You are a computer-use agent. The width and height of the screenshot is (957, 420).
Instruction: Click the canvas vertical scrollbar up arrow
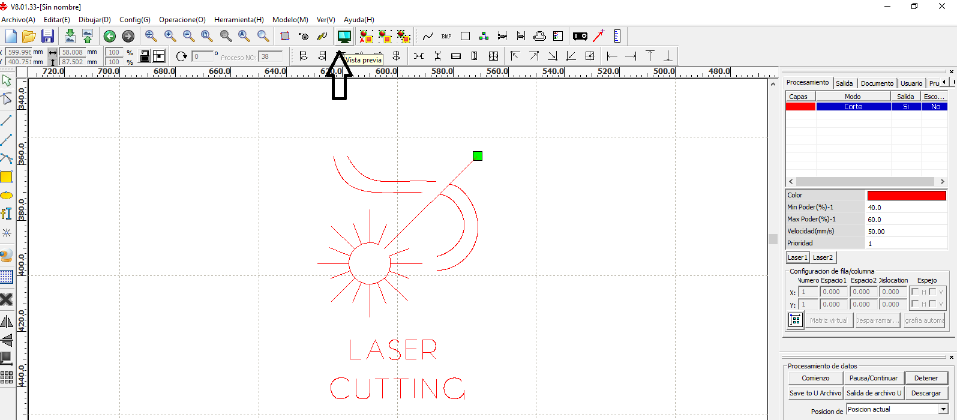click(x=773, y=84)
